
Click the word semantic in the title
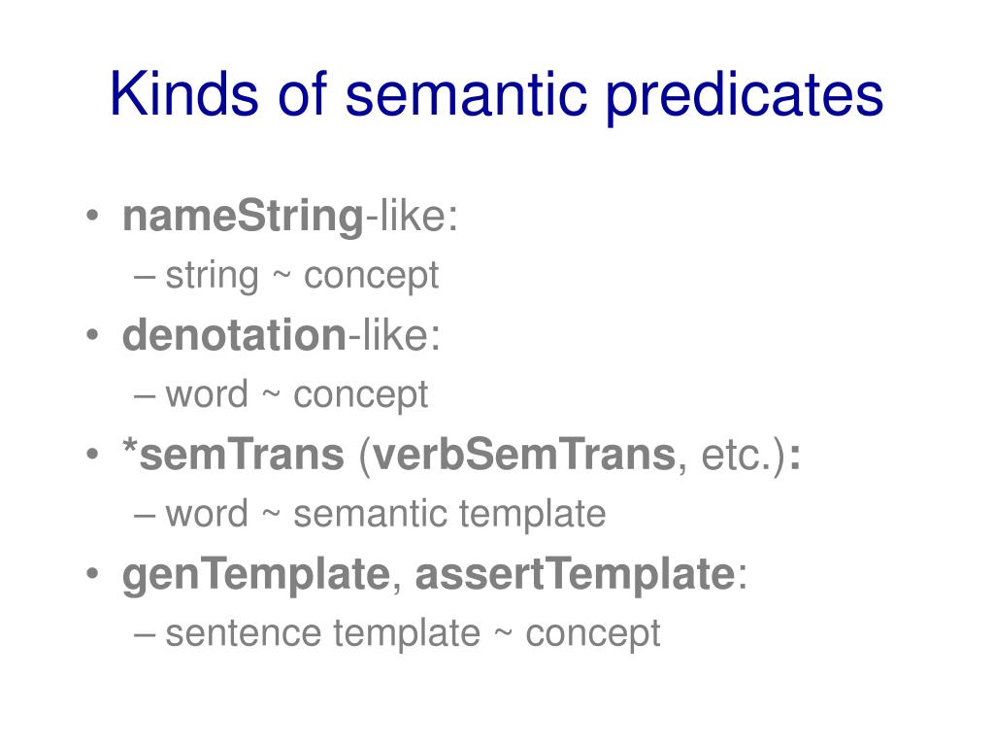pyautogui.click(x=465, y=95)
